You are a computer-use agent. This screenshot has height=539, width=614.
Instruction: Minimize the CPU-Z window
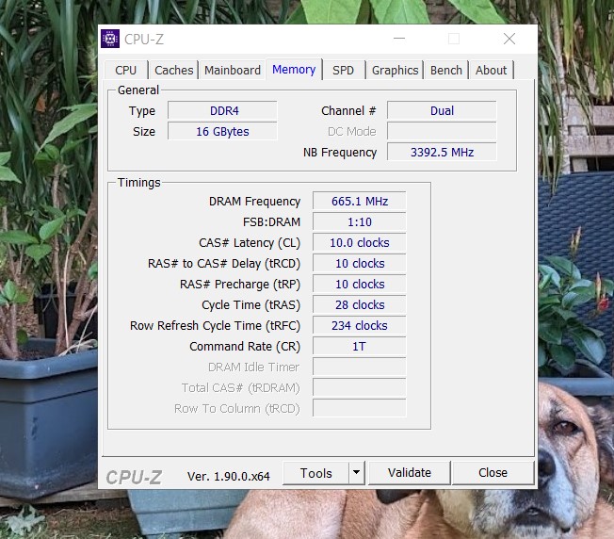click(x=399, y=39)
